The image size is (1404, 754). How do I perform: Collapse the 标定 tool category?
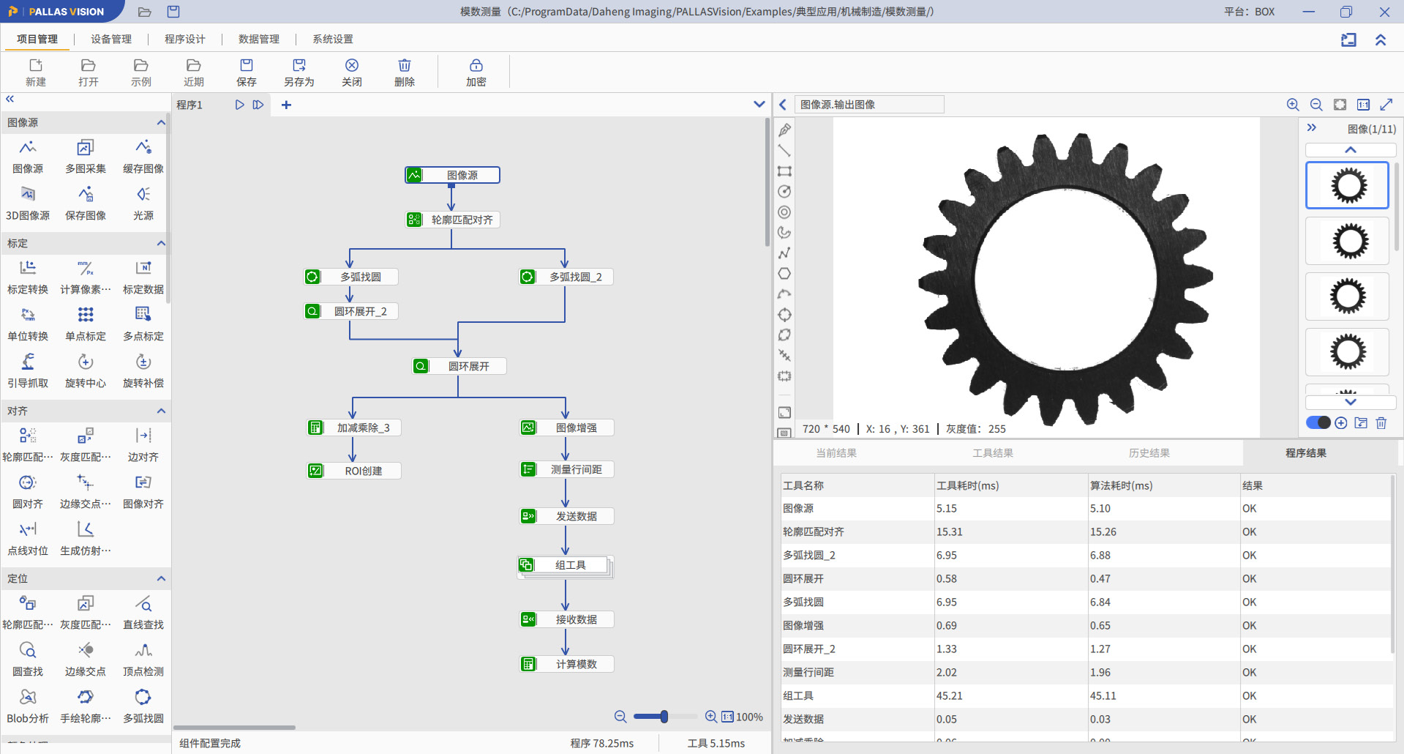point(161,243)
